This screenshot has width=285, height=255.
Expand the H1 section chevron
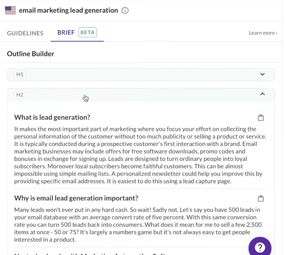point(262,74)
